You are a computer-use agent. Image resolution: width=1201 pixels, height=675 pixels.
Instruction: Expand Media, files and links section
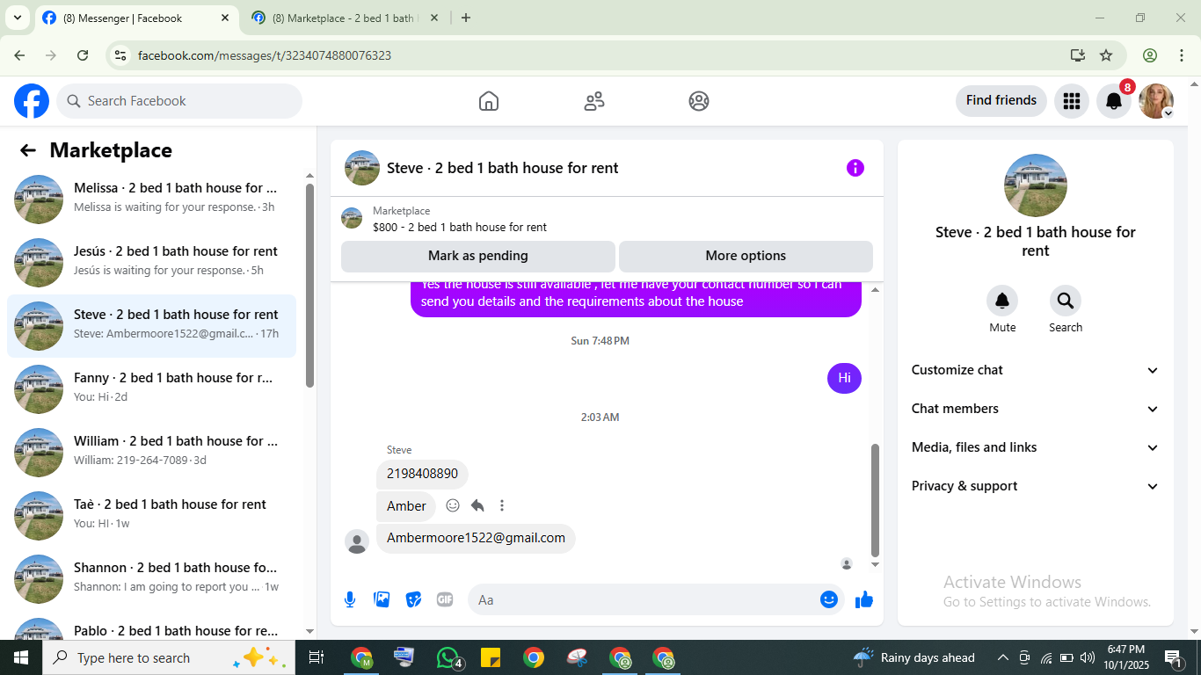coord(1036,447)
